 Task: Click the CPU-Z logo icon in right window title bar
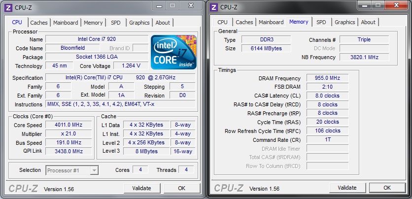[213, 7]
